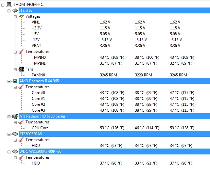Screen dimensions: 210x175
Task: Select the WDC WD3200KS-00PFB0 row
Action: [x=114, y=151]
